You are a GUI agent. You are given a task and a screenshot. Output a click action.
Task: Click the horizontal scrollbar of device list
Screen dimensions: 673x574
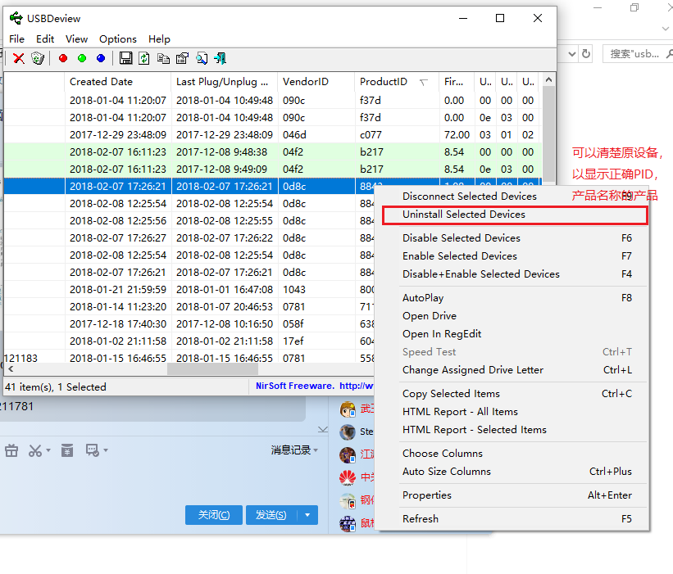pyautogui.click(x=211, y=369)
